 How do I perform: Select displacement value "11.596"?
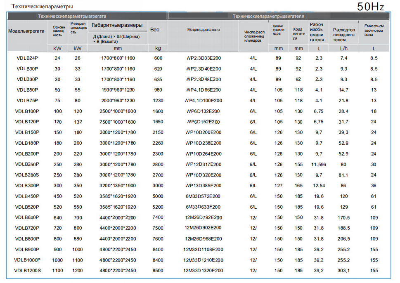point(319,165)
